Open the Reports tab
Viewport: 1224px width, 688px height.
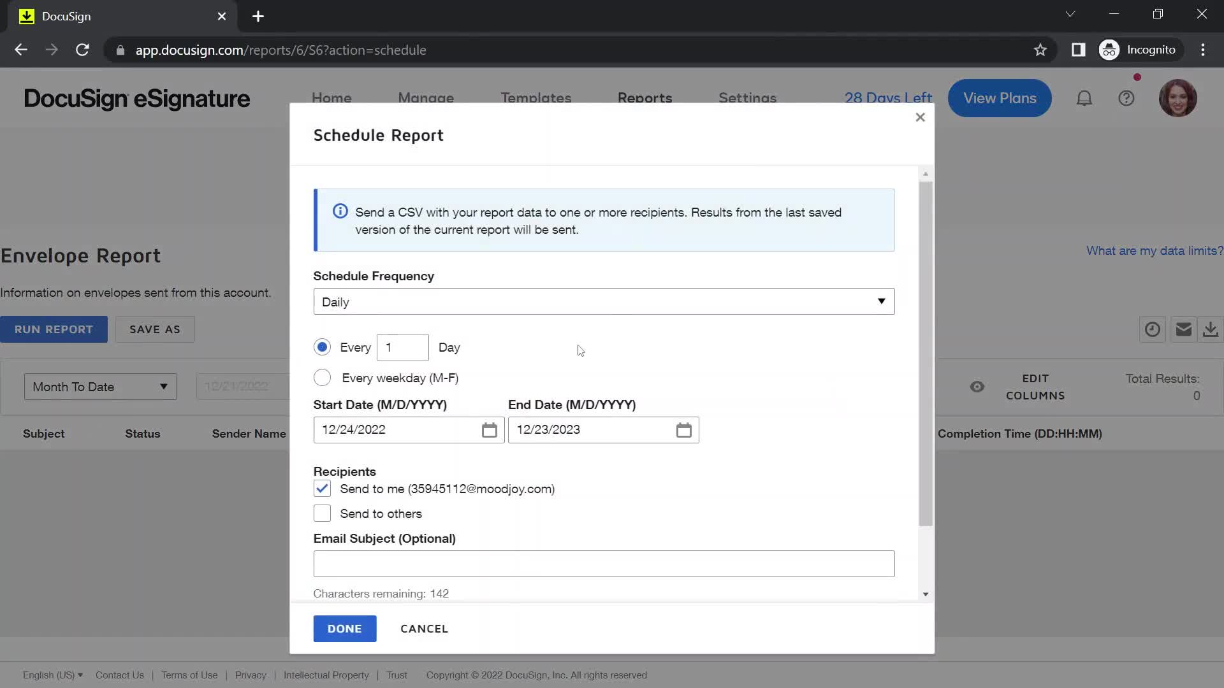645,98
